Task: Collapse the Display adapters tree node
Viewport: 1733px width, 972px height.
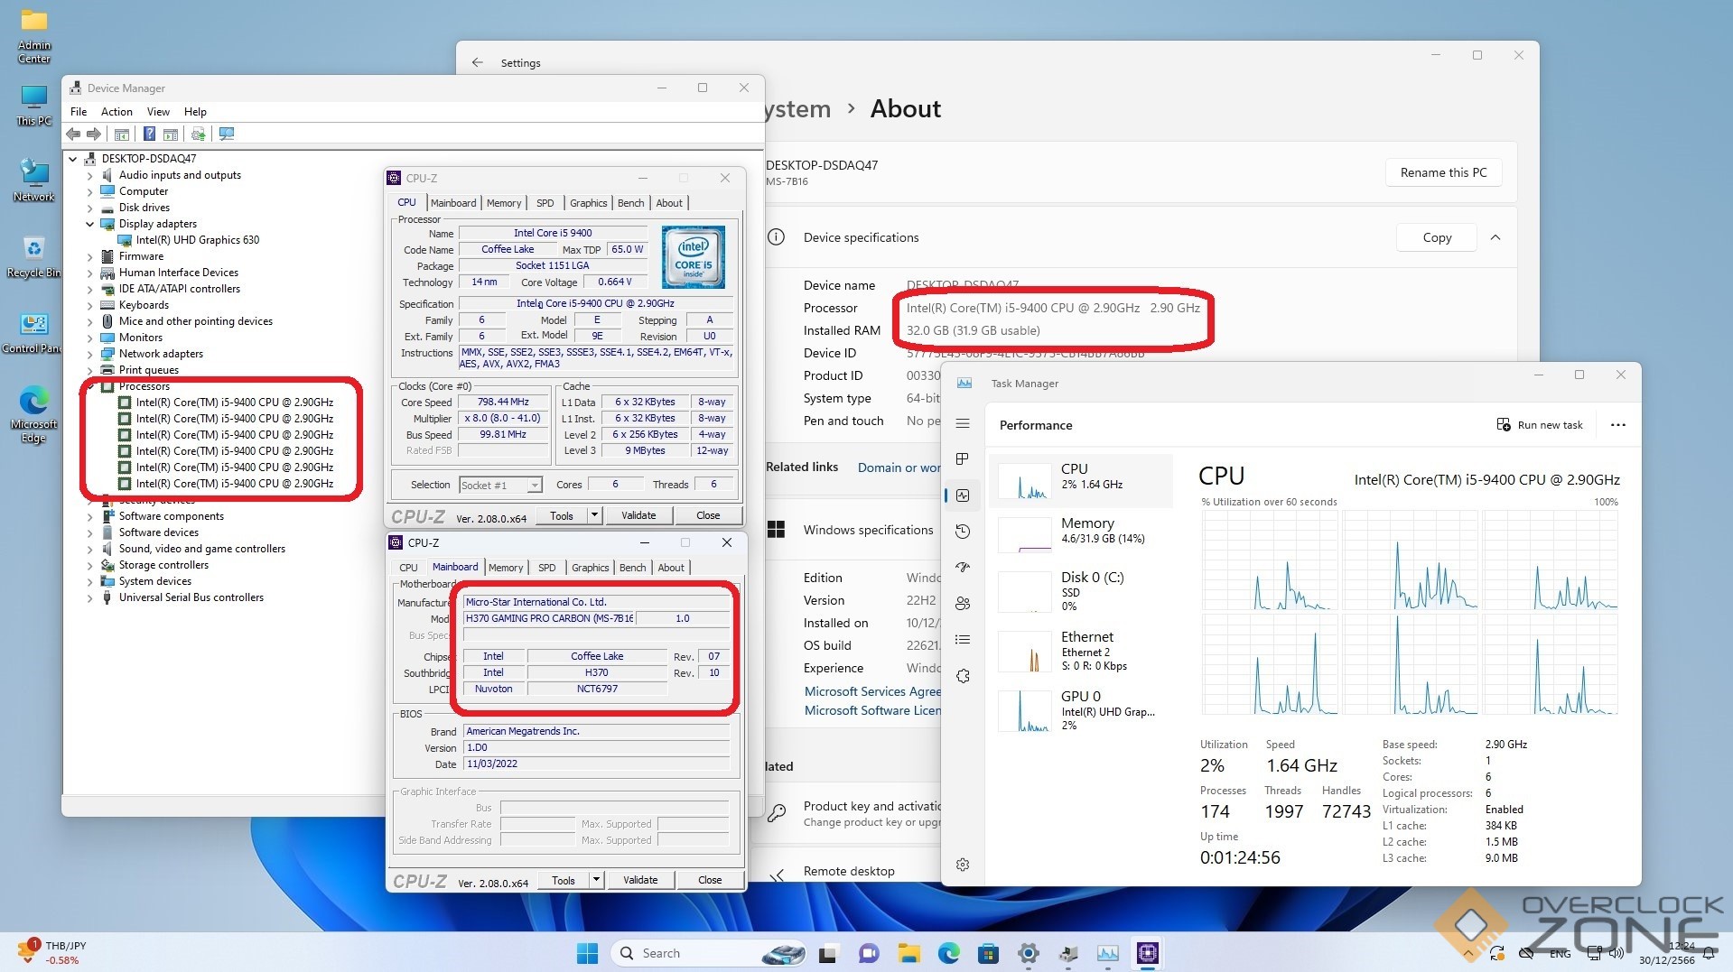Action: (90, 224)
